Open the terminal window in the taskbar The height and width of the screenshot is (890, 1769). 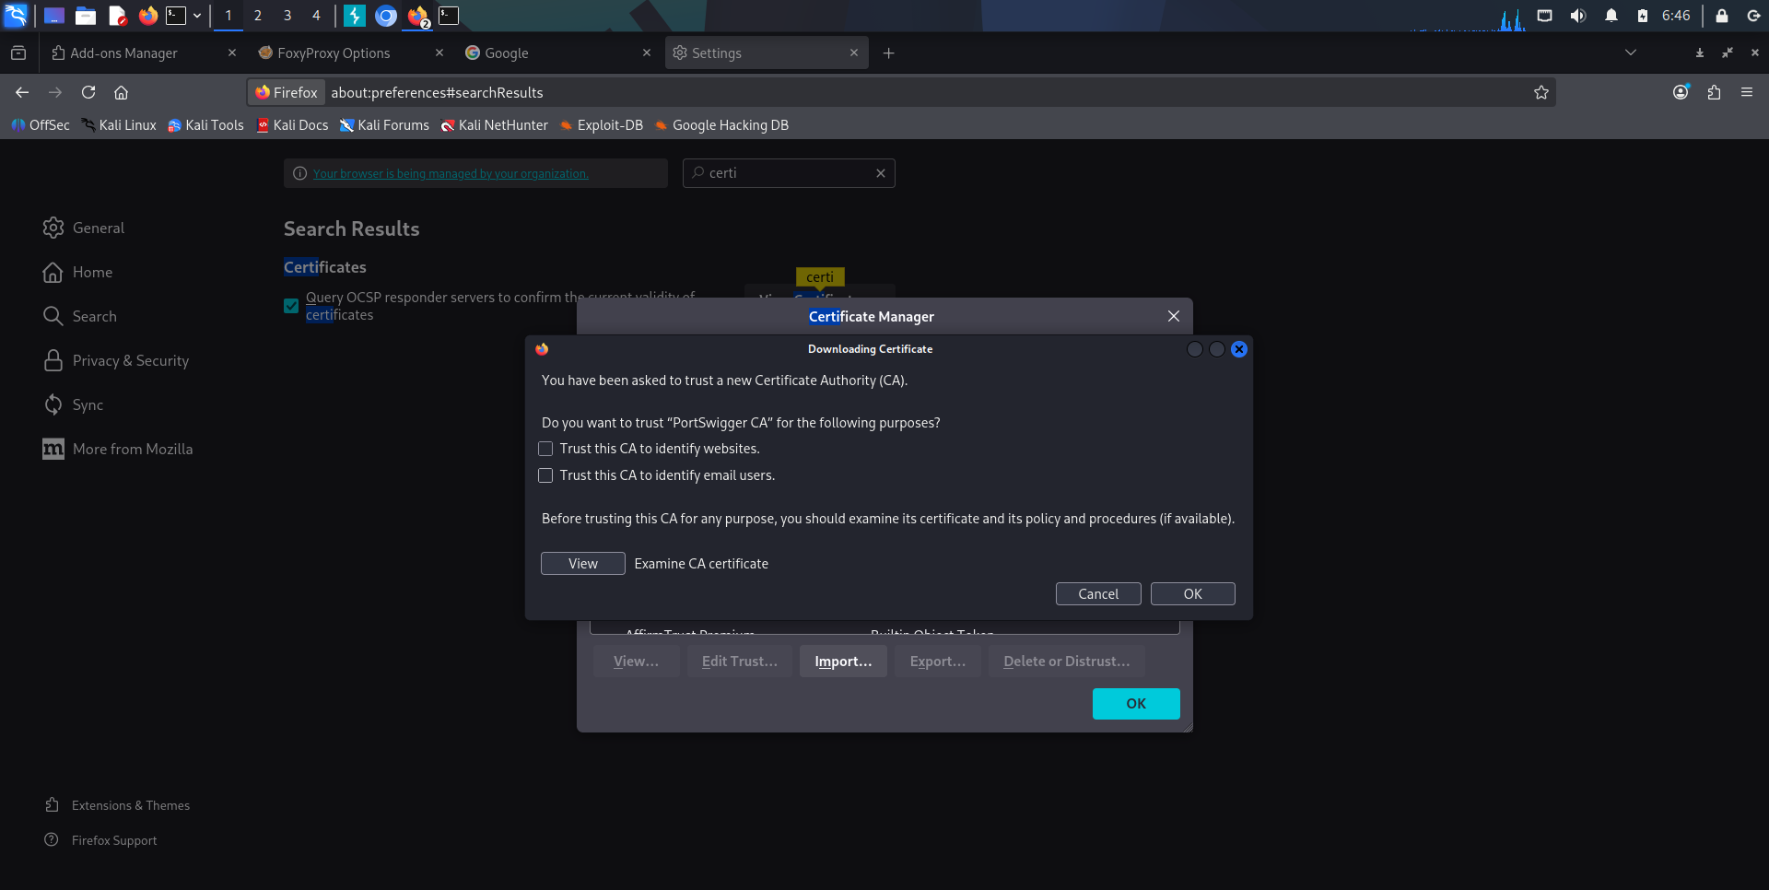coord(449,16)
